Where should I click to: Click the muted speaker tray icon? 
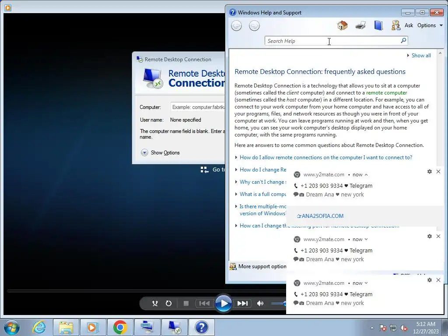pos(404,328)
